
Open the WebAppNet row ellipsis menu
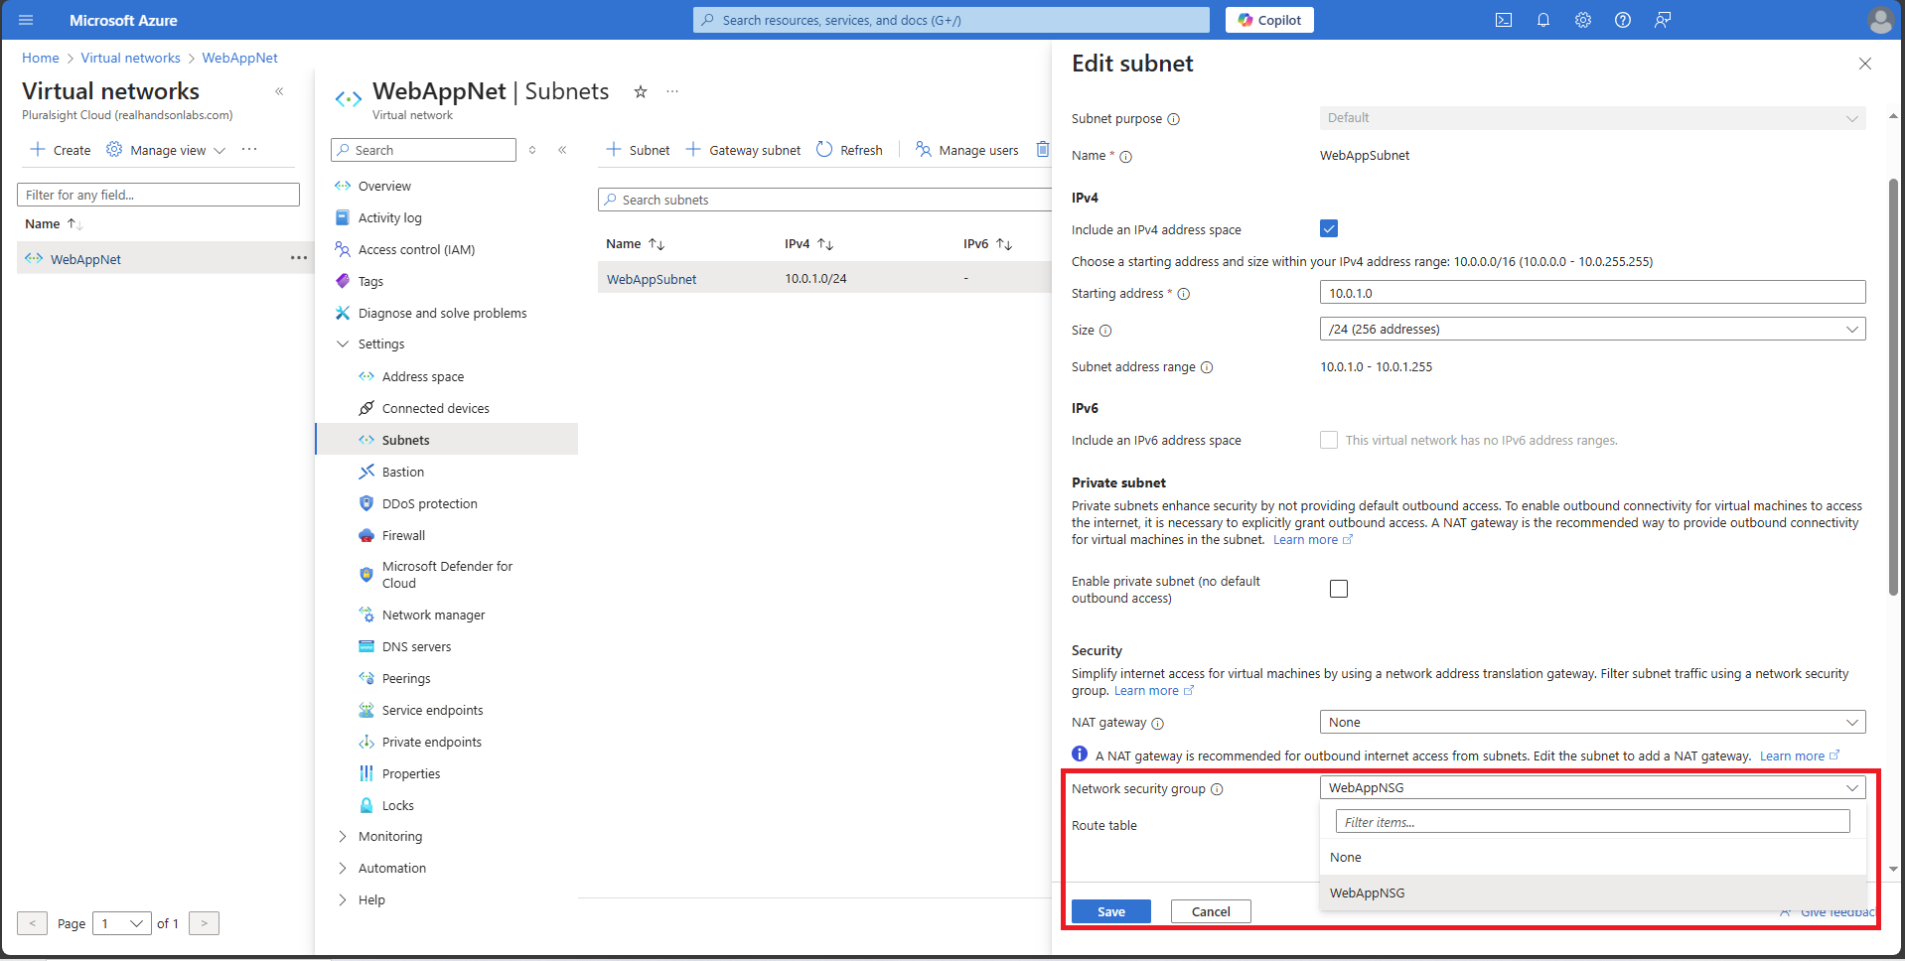point(298,258)
